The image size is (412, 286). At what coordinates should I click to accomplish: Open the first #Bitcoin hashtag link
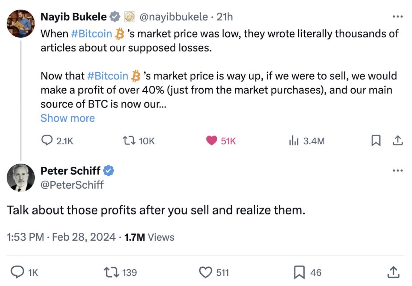point(91,34)
